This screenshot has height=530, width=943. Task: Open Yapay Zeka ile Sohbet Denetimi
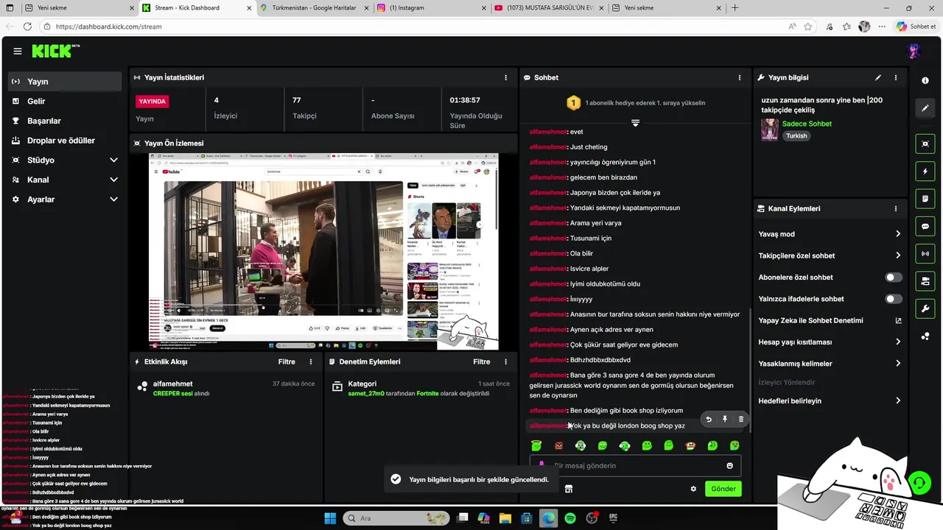[830, 321]
